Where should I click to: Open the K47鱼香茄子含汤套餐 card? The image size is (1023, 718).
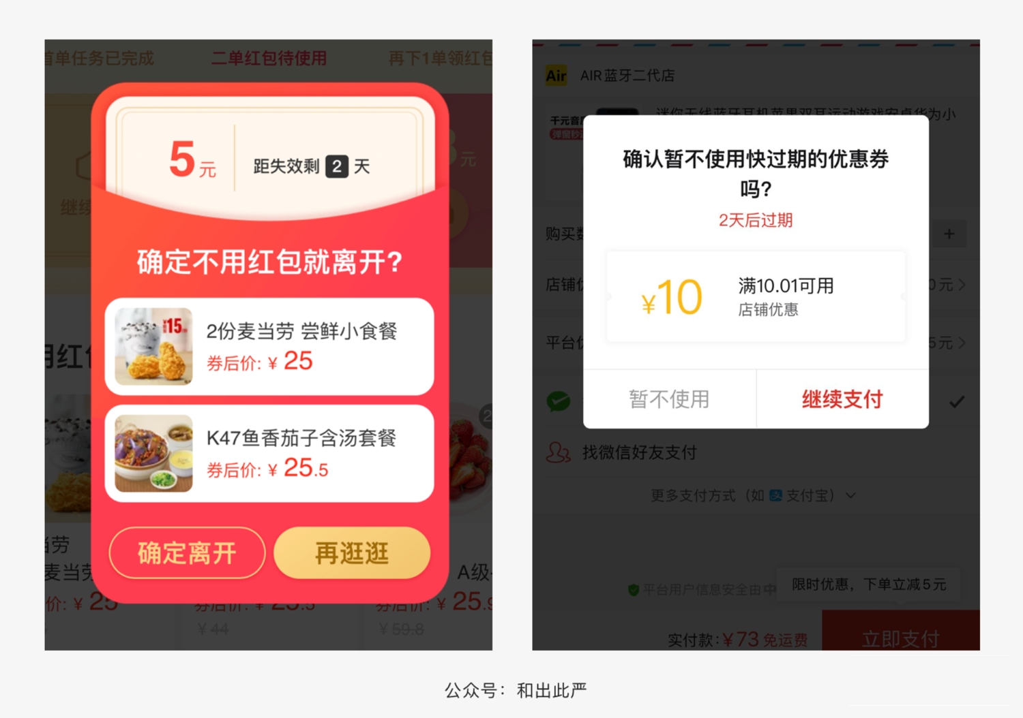[x=269, y=454]
